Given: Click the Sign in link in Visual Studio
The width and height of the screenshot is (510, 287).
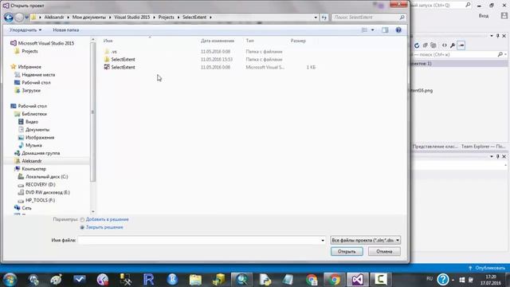Looking at the screenshot, I should tap(484, 16).
